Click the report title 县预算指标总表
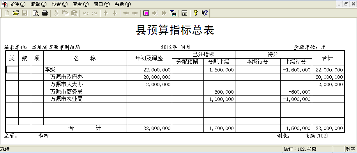The width and height of the screenshot is (357, 153). point(175,30)
